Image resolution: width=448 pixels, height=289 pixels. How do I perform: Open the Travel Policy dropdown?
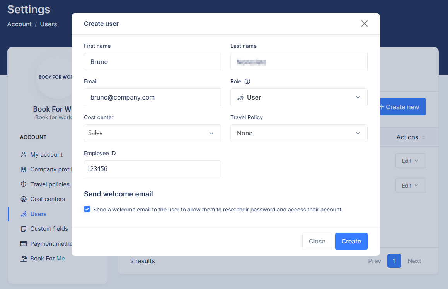299,133
